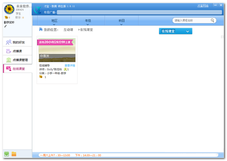
Task: Close the 才宝 window
Action: tap(221, 5)
